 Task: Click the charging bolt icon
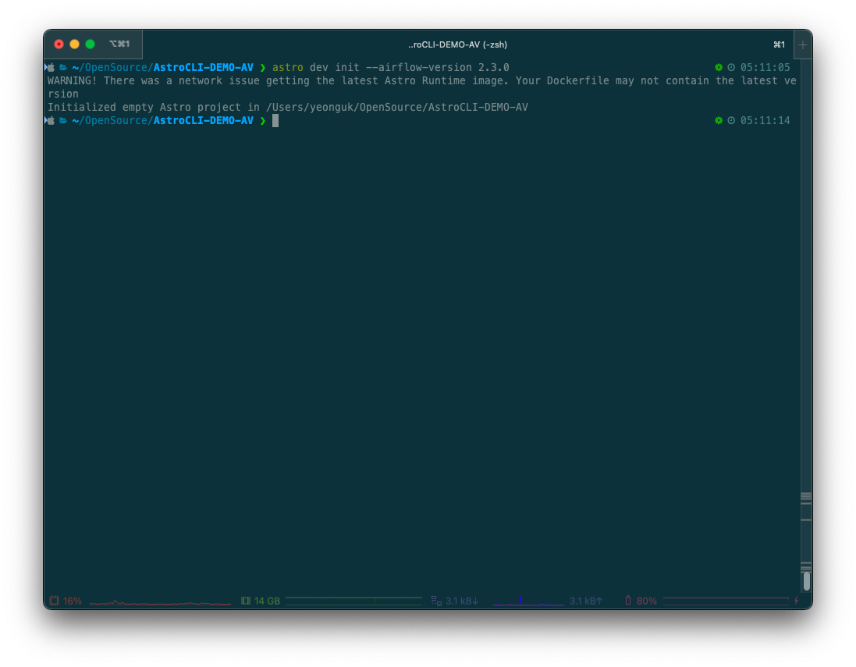tap(797, 601)
